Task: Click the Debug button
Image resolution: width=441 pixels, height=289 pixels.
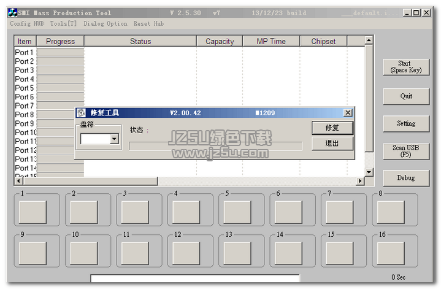Action: (x=406, y=178)
